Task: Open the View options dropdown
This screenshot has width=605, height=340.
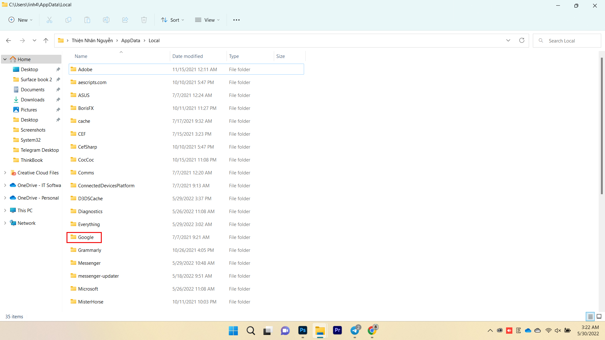Action: tap(207, 20)
